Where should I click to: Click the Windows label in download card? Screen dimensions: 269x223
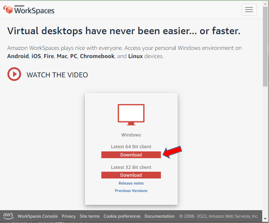(131, 135)
